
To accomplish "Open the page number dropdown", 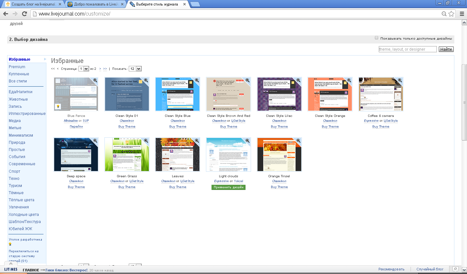I will [84, 68].
